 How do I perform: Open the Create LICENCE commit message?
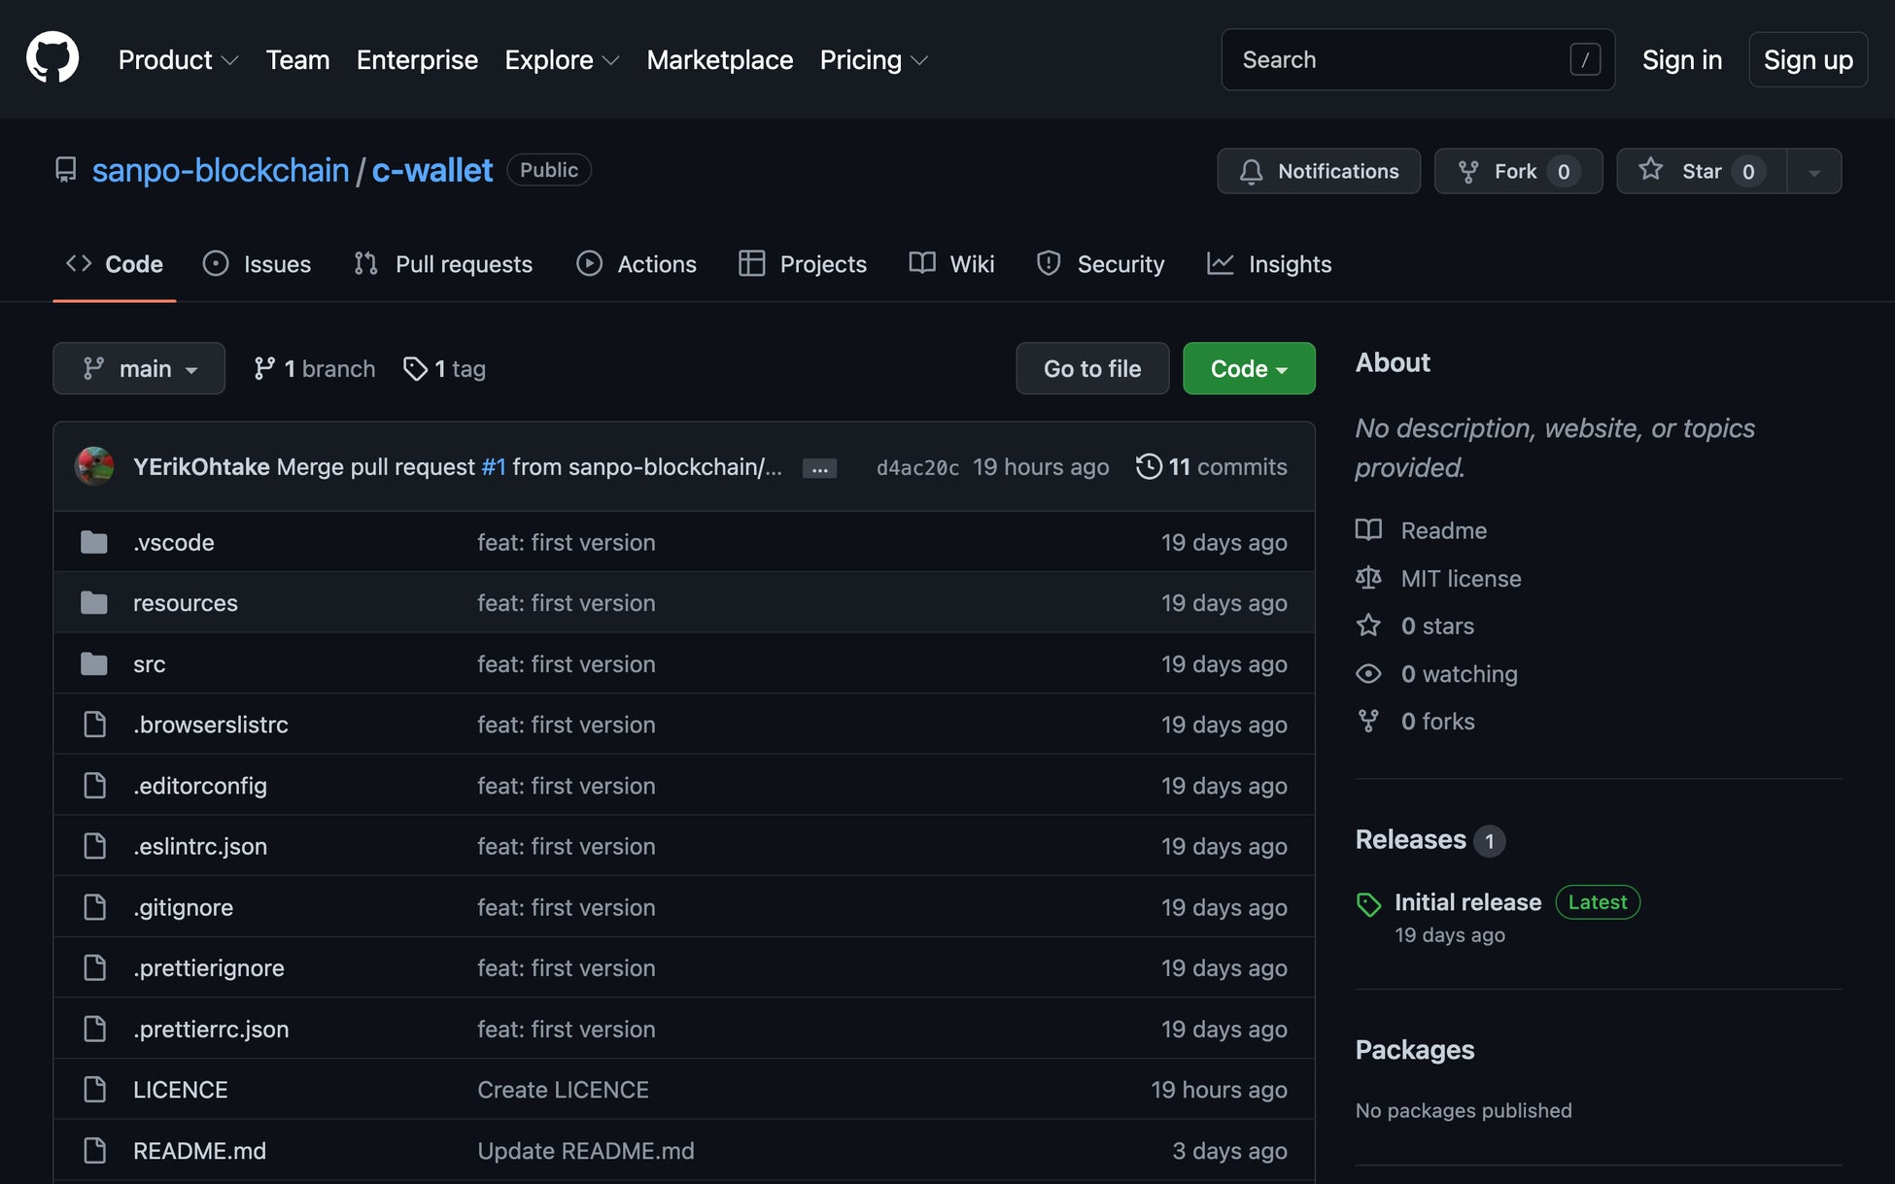pos(563,1090)
